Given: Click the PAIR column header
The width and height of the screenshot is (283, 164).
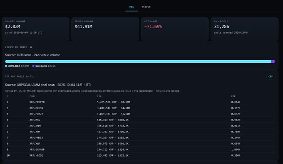Looking at the screenshot, I should point(32,96).
